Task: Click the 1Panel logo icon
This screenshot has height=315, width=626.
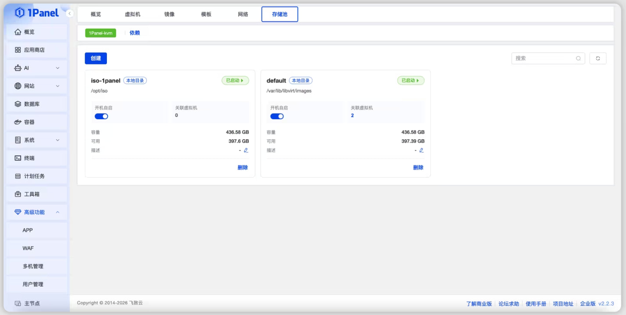Action: coord(20,13)
